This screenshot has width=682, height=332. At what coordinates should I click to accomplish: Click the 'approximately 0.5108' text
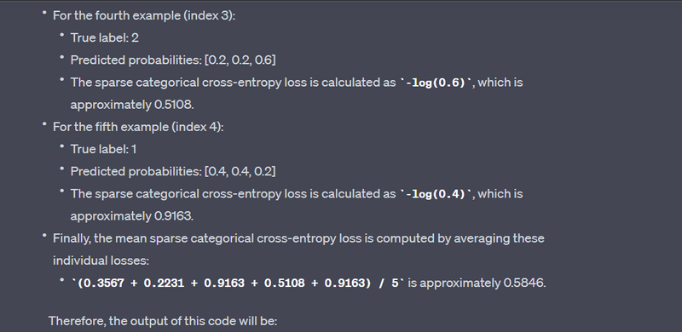[x=132, y=105]
